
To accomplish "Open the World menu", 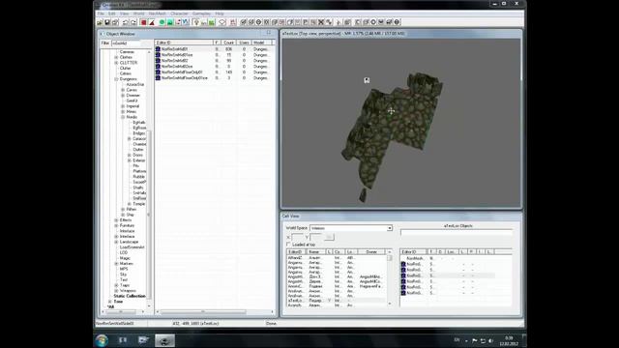I will [x=138, y=14].
